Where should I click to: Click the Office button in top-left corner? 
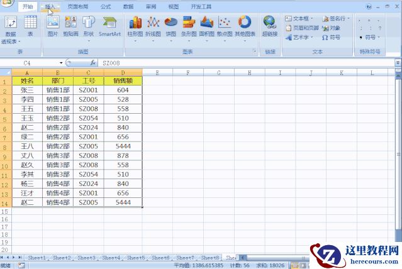pos(6,3)
